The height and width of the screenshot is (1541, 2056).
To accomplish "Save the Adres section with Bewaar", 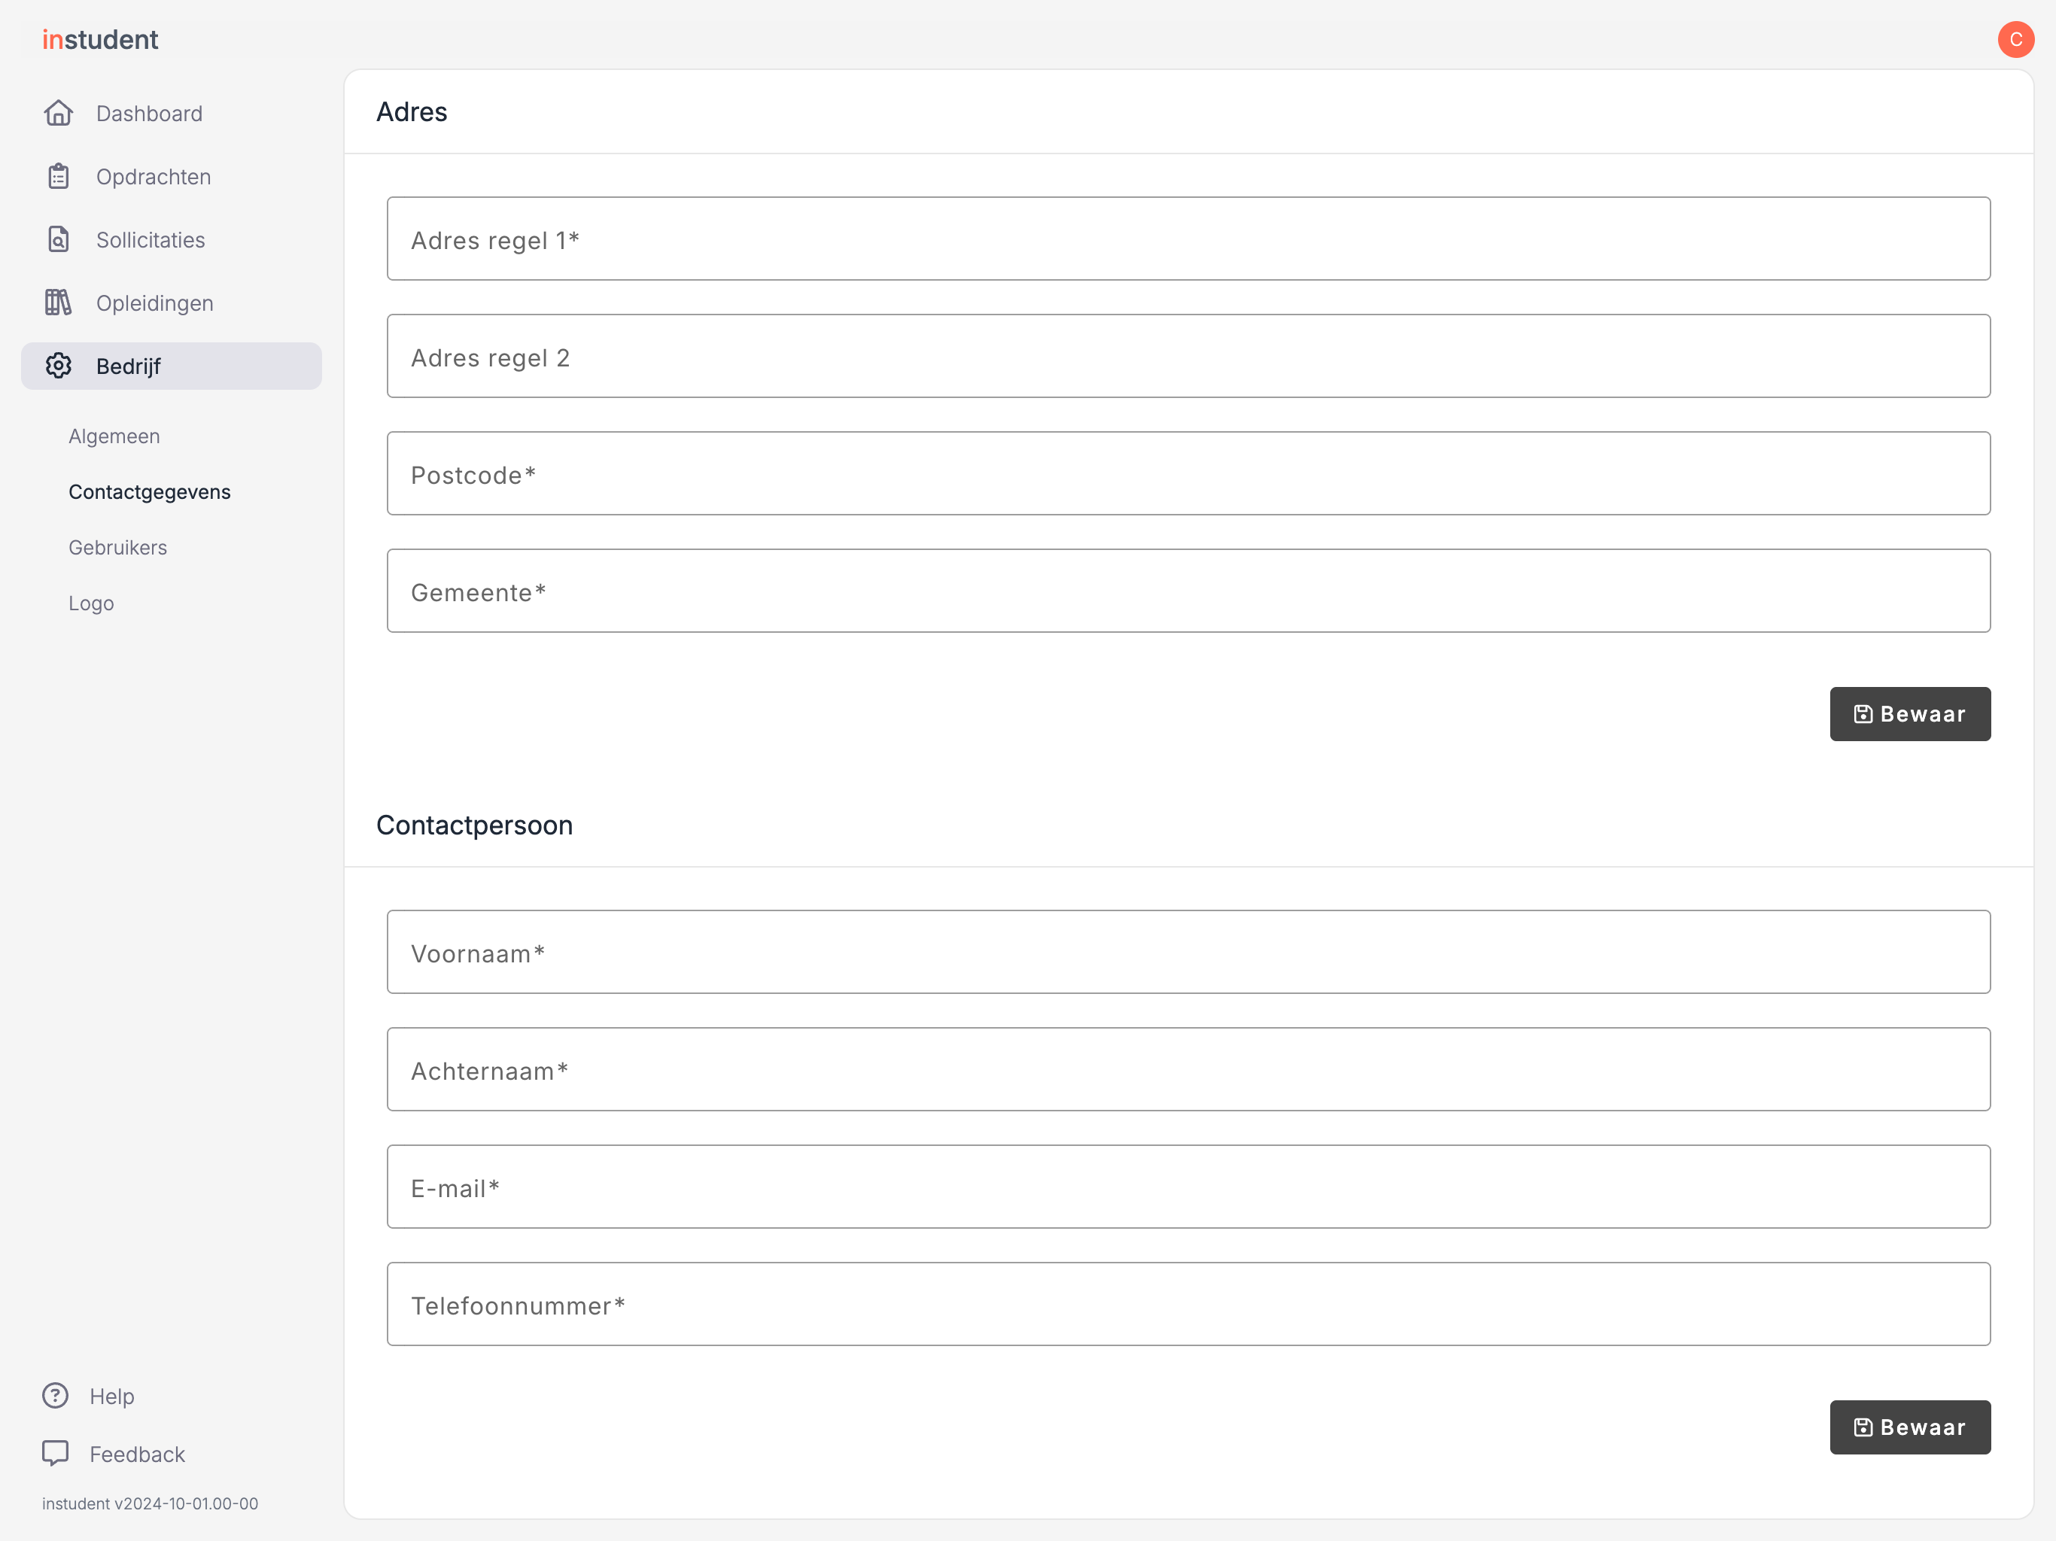I will pos(1910,714).
